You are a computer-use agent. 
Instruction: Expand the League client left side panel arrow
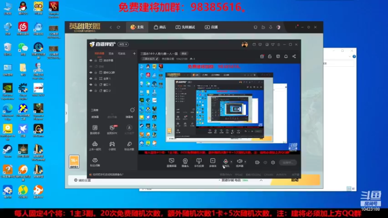(x=66, y=113)
